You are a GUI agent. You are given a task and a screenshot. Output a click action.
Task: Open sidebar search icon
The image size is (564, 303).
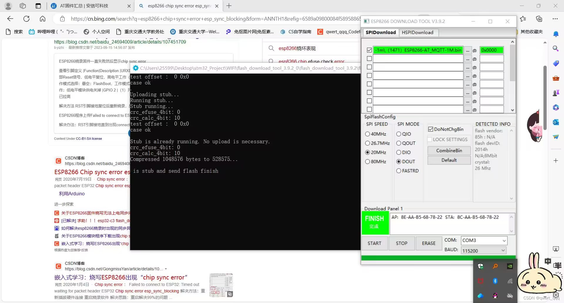[556, 49]
